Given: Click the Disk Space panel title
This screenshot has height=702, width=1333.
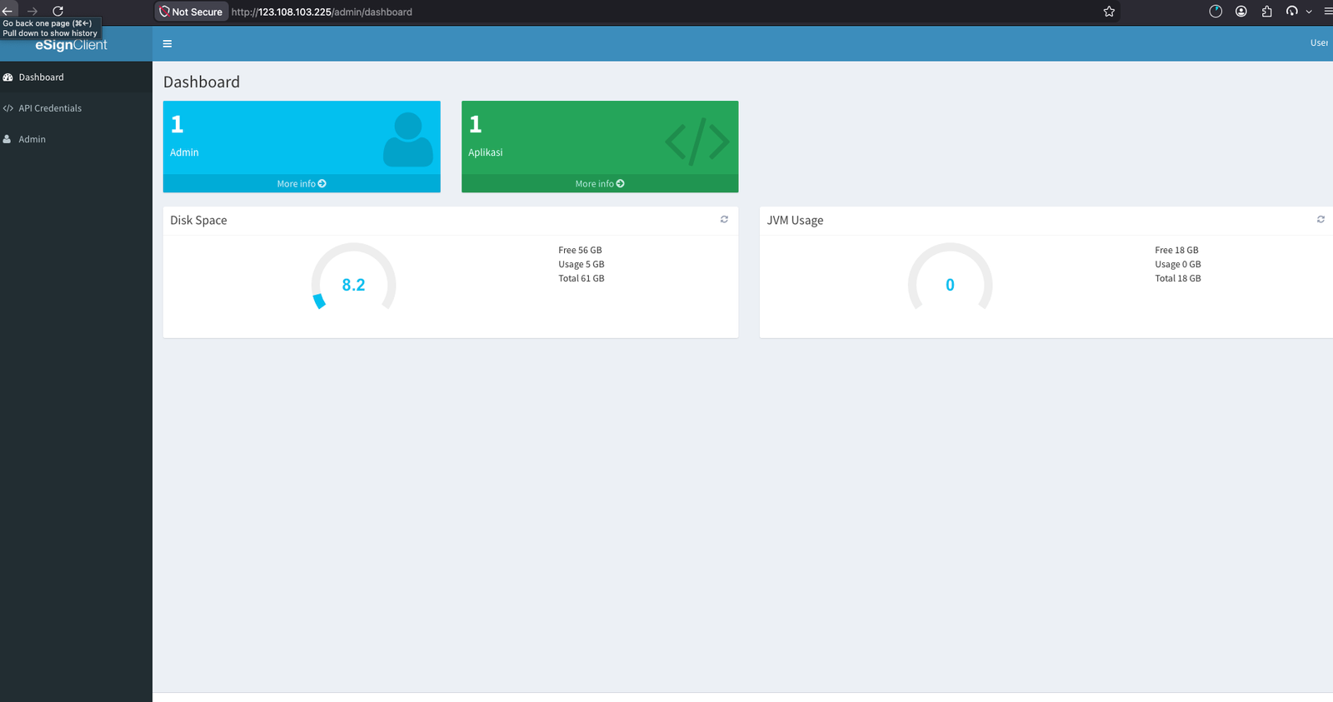Looking at the screenshot, I should (x=198, y=221).
